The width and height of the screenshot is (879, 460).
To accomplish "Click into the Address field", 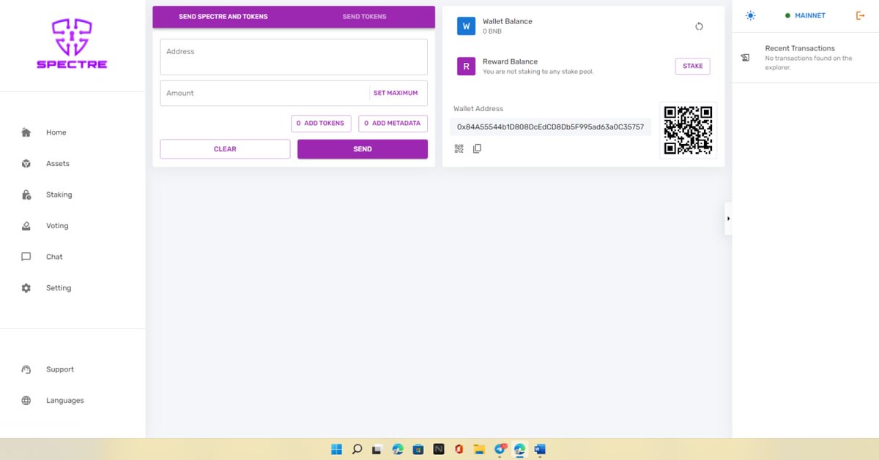I will point(294,57).
